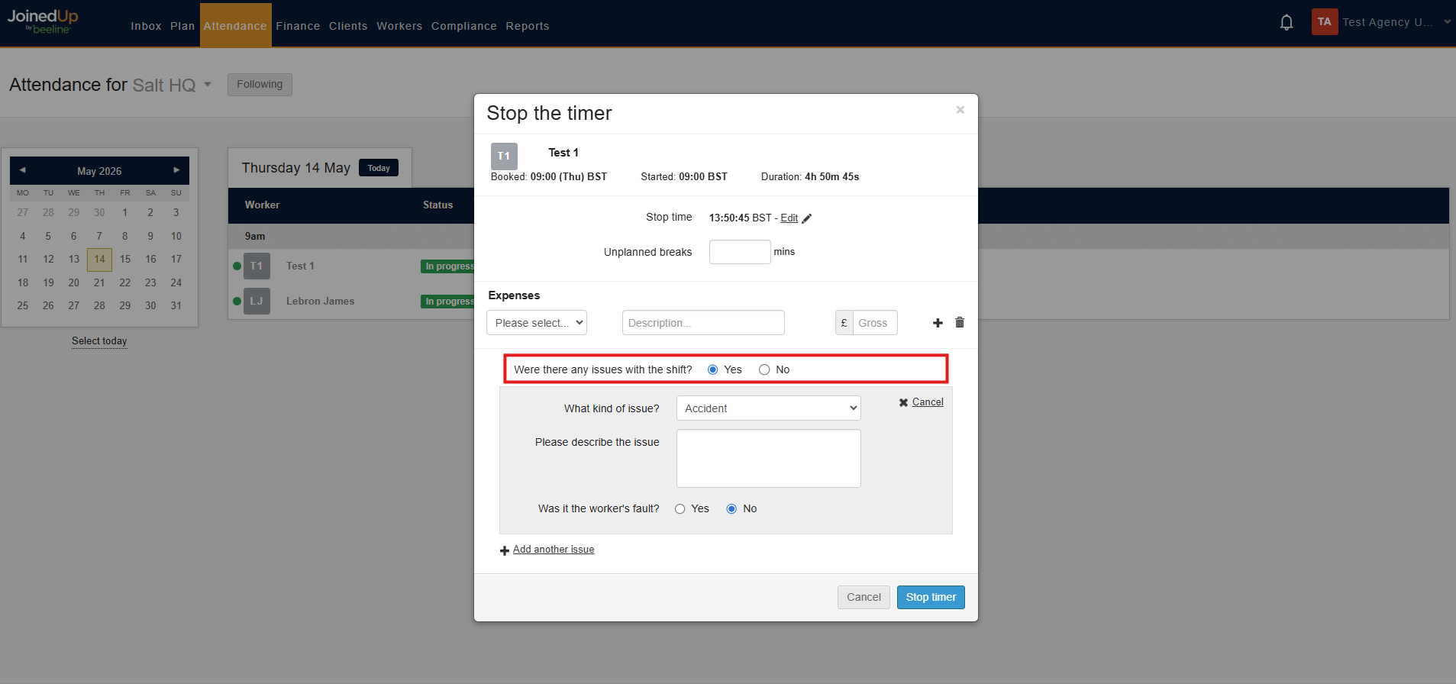
Task: Open the Clients menu
Action: 348,26
